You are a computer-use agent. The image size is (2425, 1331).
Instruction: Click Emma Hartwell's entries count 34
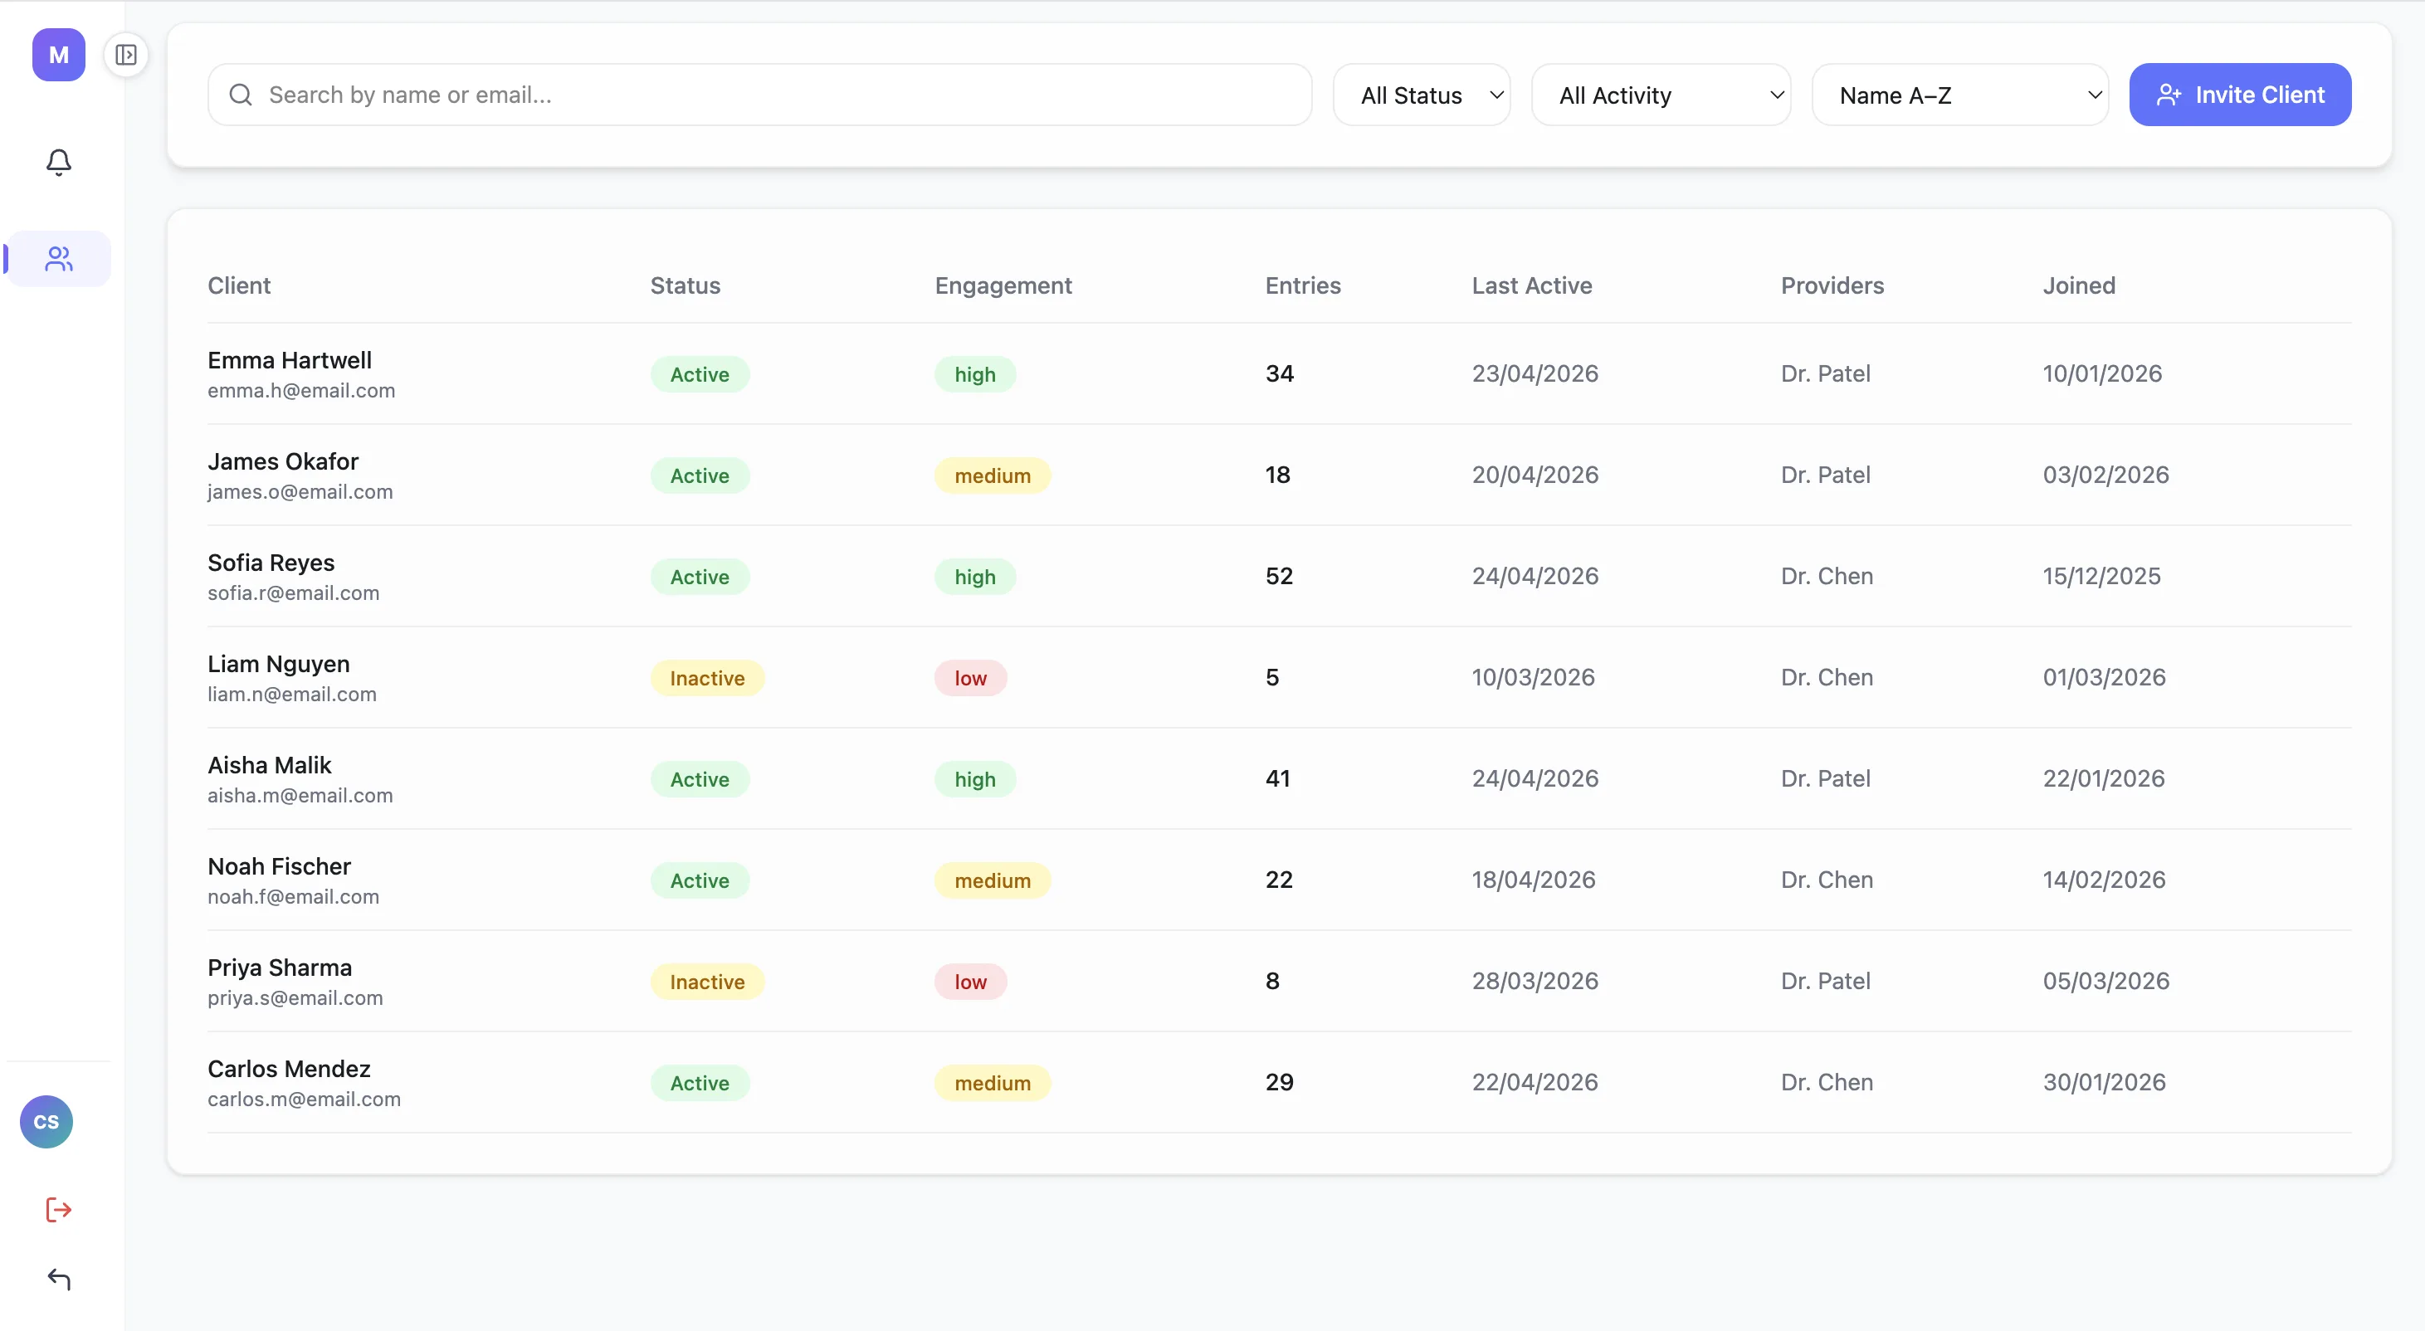point(1280,373)
